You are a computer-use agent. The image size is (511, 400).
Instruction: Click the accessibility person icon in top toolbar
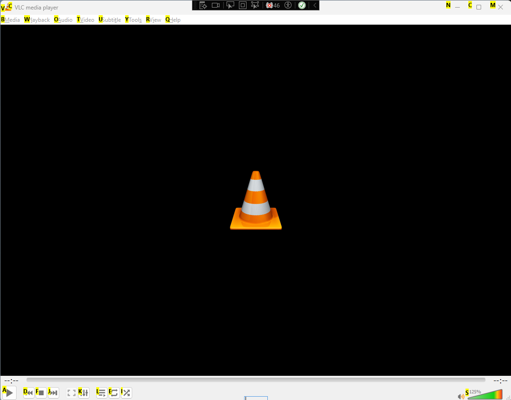click(288, 5)
